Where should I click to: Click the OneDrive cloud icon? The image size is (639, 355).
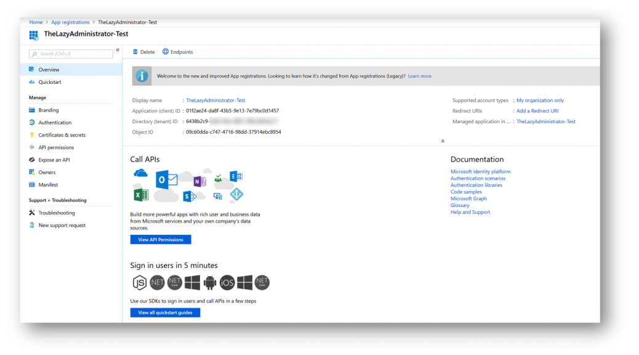(140, 173)
